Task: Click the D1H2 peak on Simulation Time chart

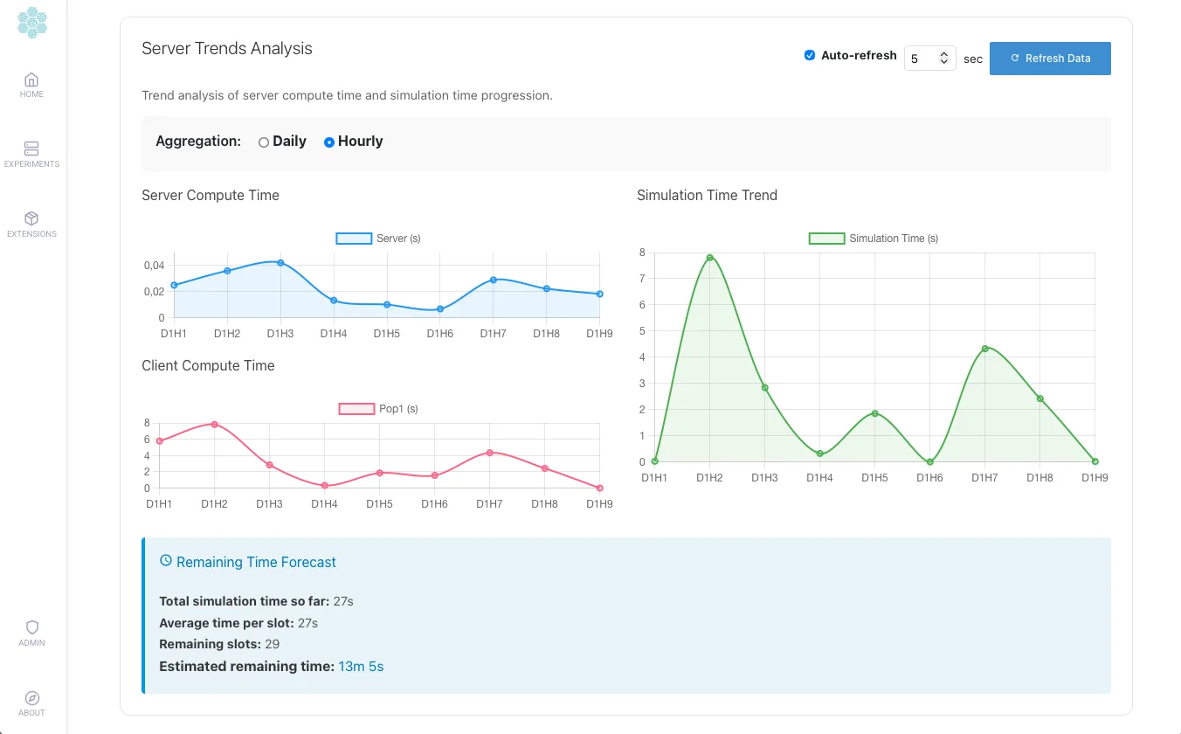Action: (x=709, y=257)
